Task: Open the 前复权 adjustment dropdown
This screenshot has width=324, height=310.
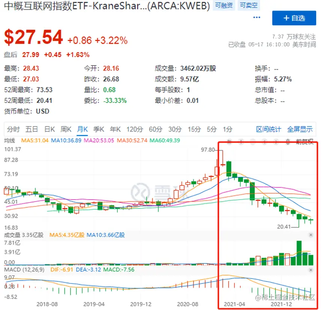Action: pos(304,142)
